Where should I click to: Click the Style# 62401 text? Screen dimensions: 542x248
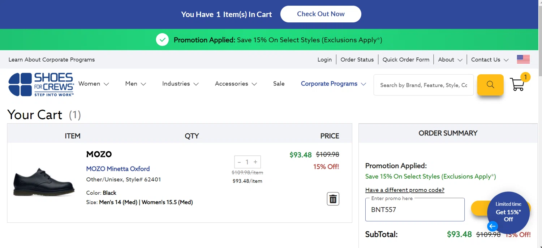coord(143,180)
